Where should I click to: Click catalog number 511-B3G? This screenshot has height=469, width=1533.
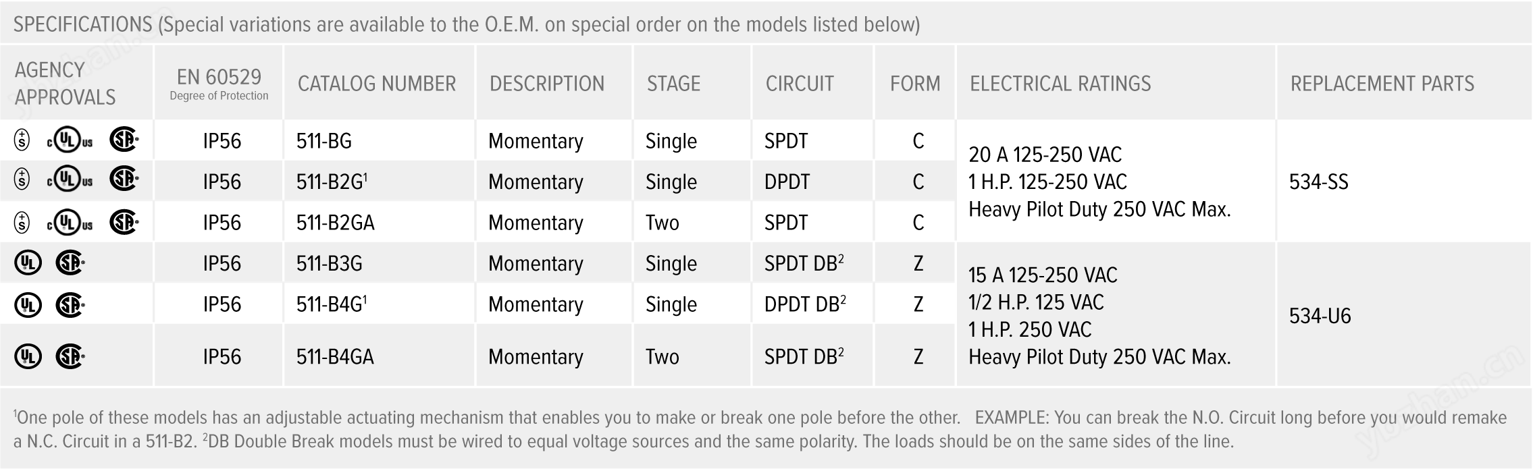pos(329,263)
